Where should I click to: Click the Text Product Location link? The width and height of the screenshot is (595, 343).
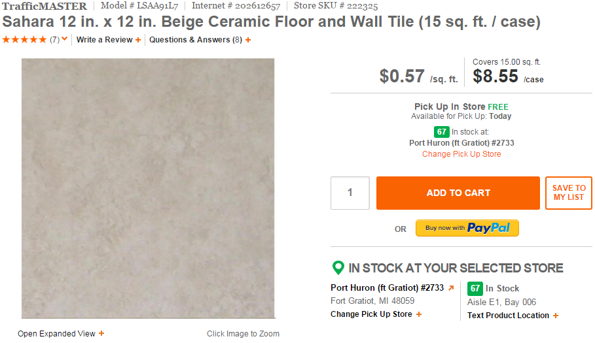pyautogui.click(x=508, y=316)
